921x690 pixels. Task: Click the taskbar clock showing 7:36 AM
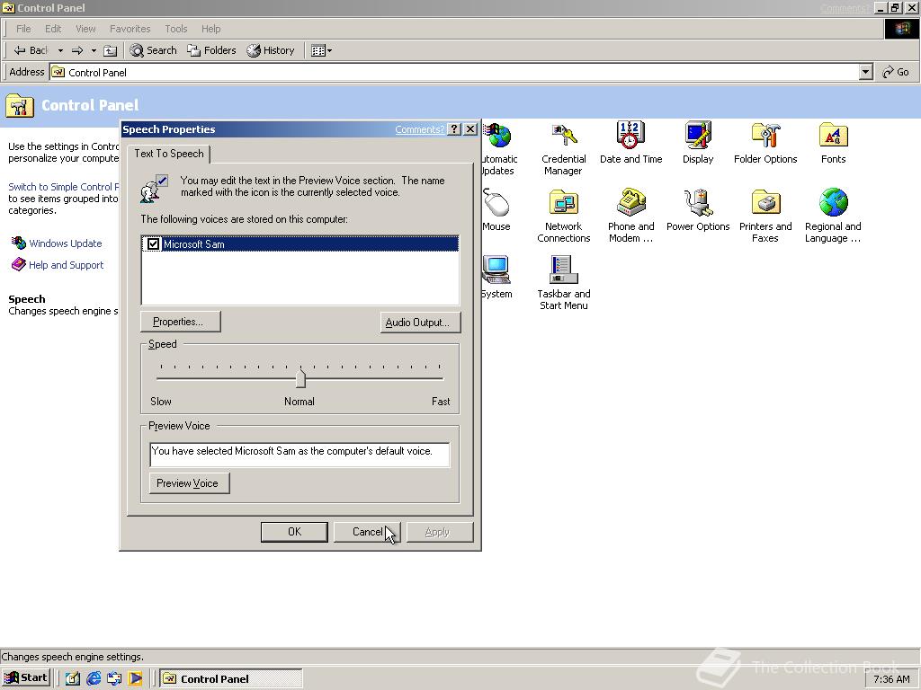891,679
